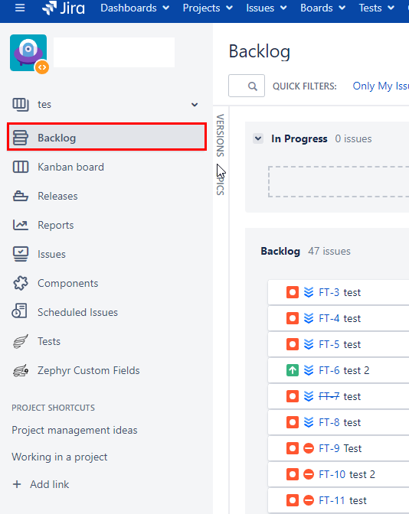Open Scheduled Issues in the sidebar
The image size is (409, 514).
click(x=77, y=312)
